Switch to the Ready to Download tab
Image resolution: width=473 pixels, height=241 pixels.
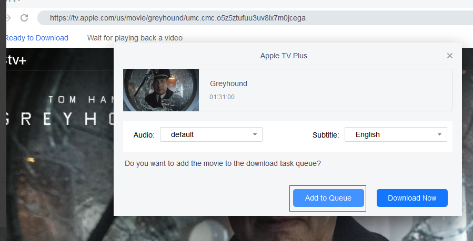[36, 38]
